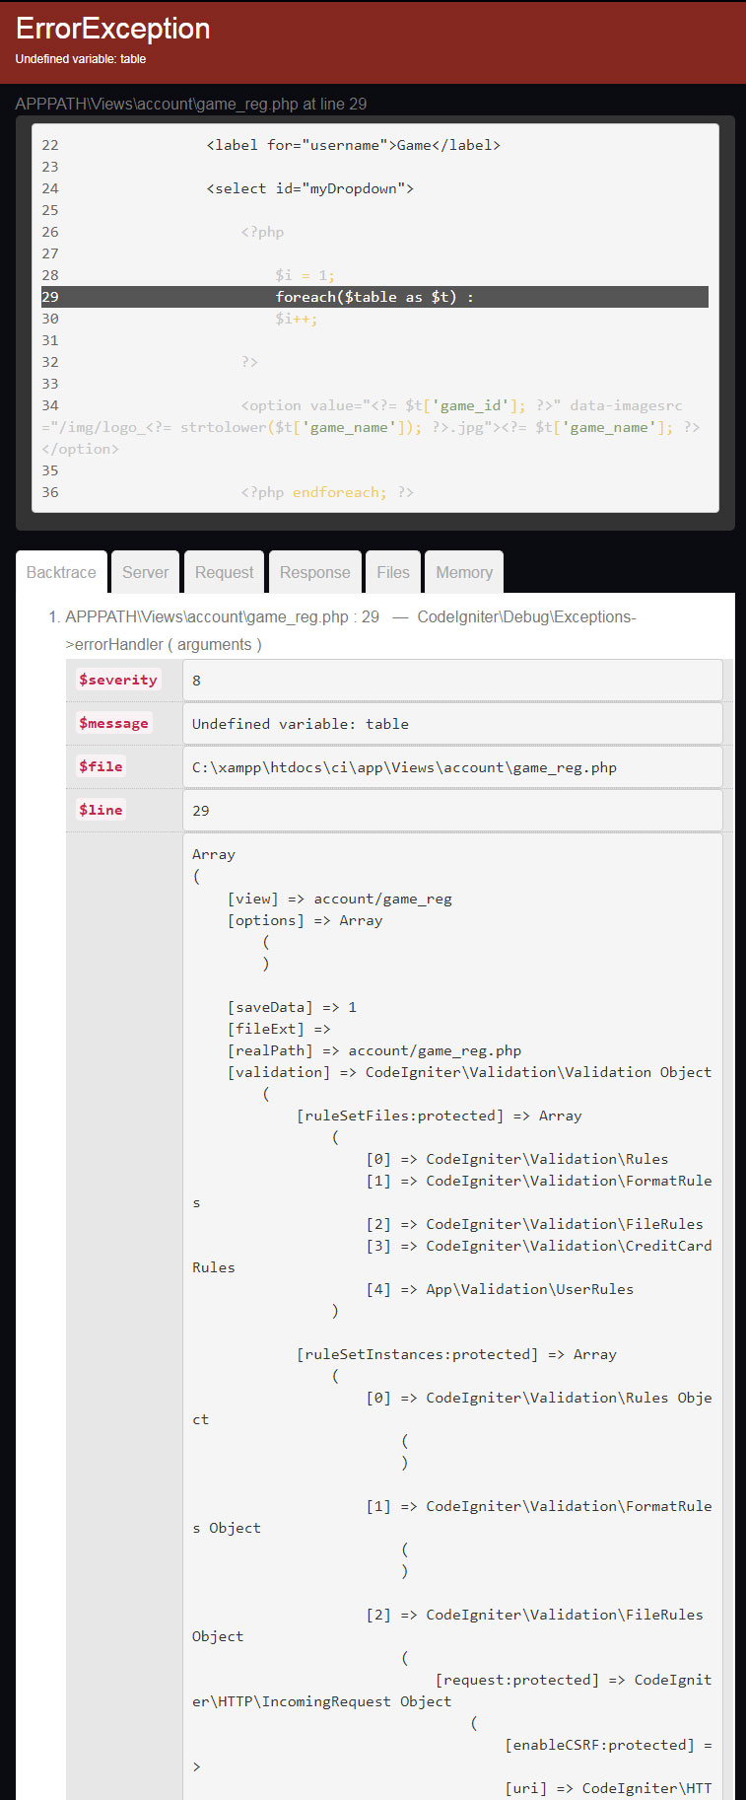The image size is (746, 1800).
Task: Click the $message label
Action: coord(114,723)
